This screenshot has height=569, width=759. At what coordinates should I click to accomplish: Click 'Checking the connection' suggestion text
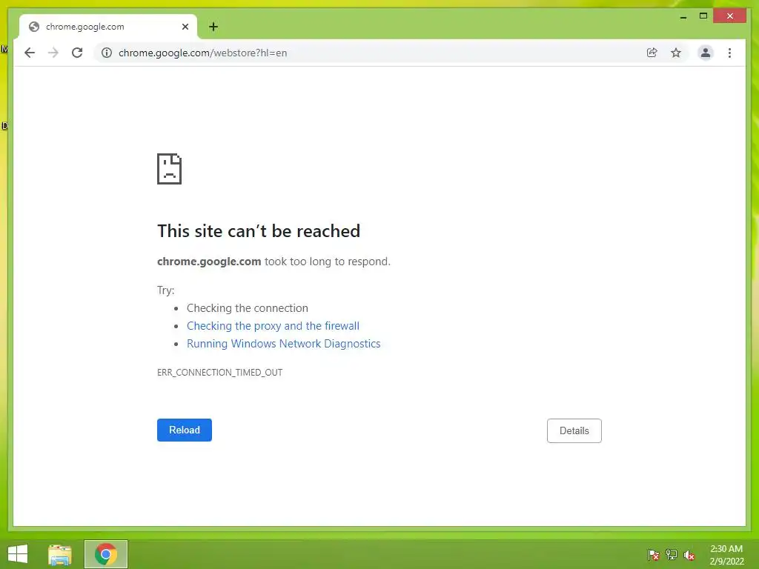[x=248, y=308]
